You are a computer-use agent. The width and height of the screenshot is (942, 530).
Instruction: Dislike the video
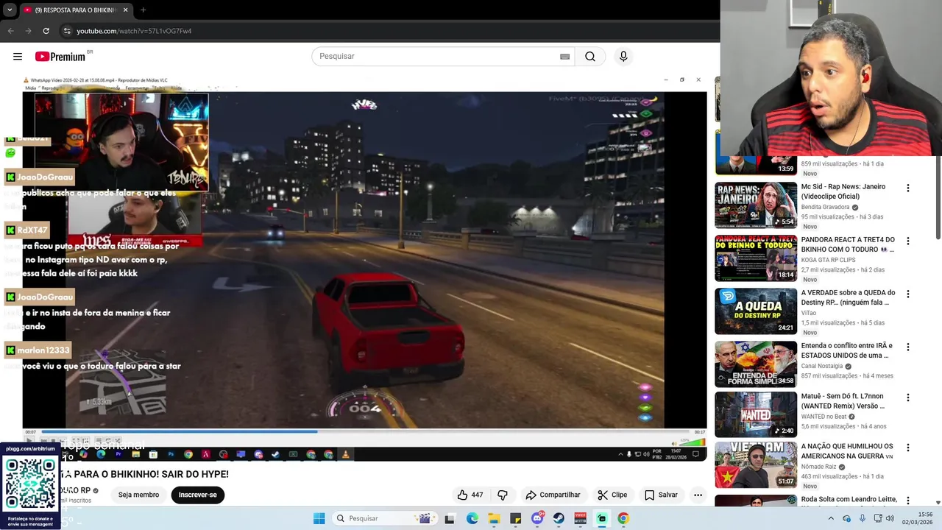coord(503,495)
